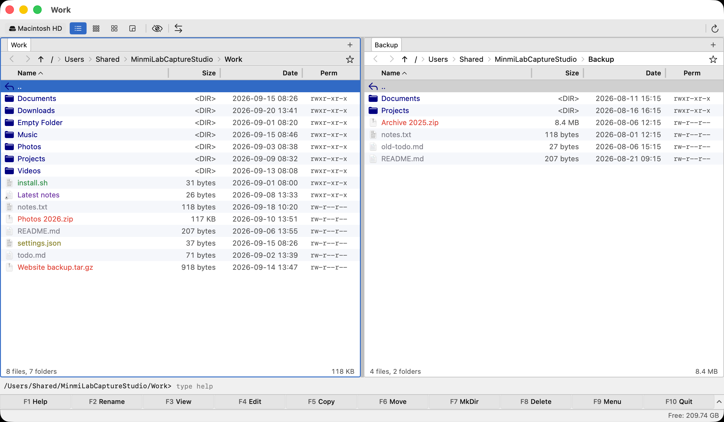724x422 pixels.
Task: Switch to large icons grid view
Action: 114,28
